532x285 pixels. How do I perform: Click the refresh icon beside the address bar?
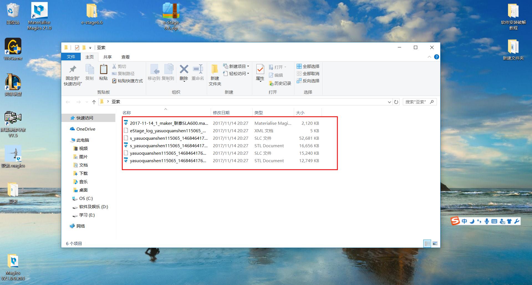[396, 102]
